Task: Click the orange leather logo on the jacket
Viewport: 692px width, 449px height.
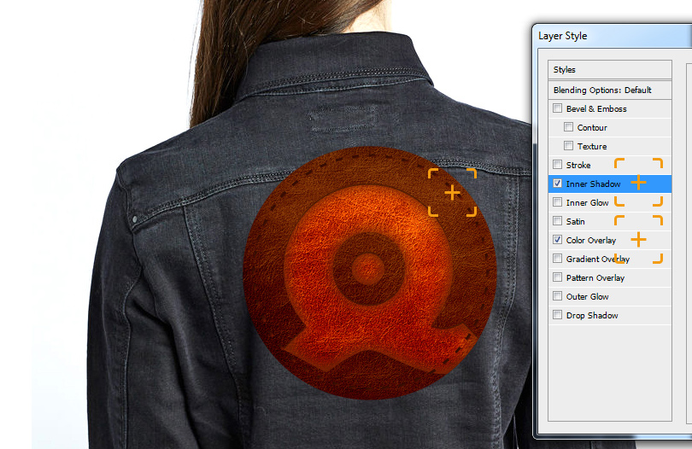Action: coord(370,272)
